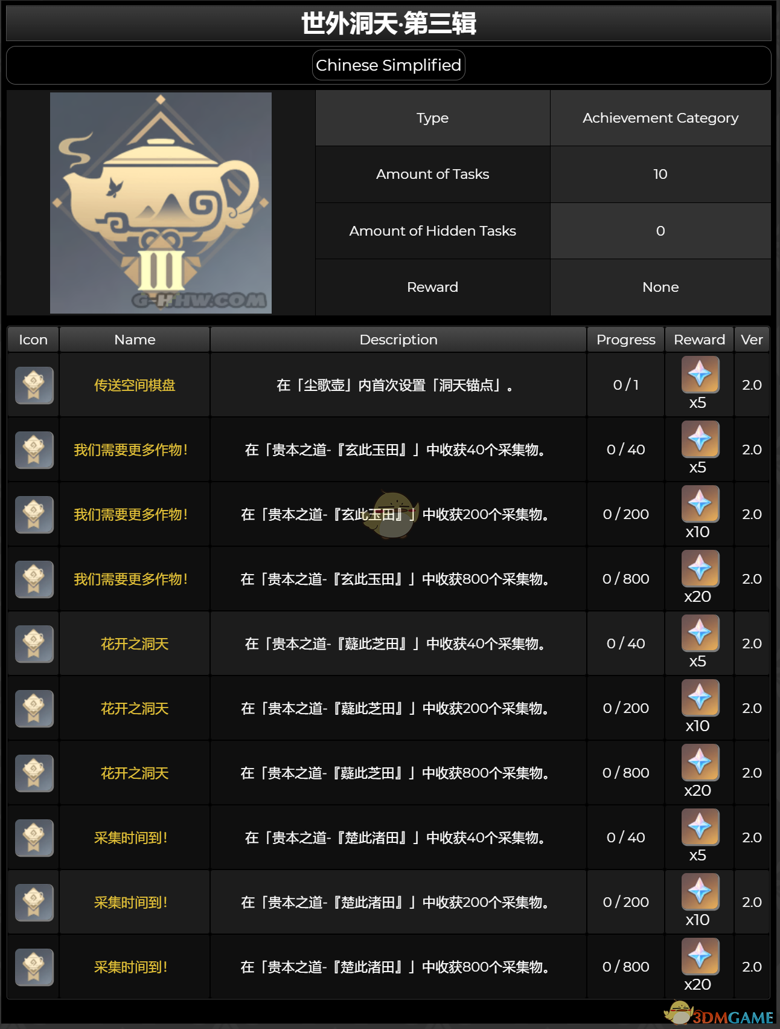Click the Progress column header
This screenshot has width=780, height=1029.
(625, 340)
